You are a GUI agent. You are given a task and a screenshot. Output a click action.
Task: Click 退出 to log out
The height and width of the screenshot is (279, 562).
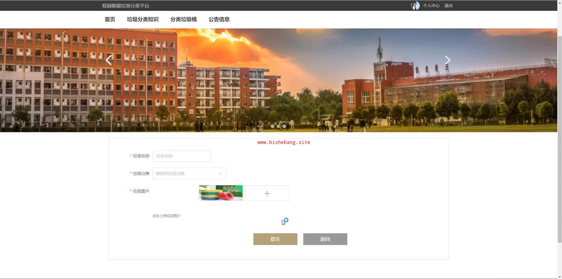[448, 6]
